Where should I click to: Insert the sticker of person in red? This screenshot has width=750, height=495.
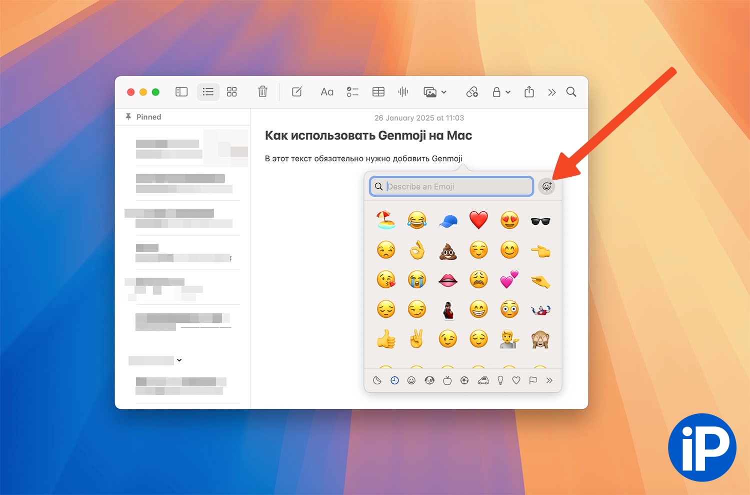click(x=448, y=310)
